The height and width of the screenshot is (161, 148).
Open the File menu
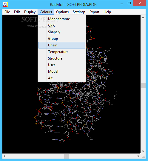[x=7, y=12]
